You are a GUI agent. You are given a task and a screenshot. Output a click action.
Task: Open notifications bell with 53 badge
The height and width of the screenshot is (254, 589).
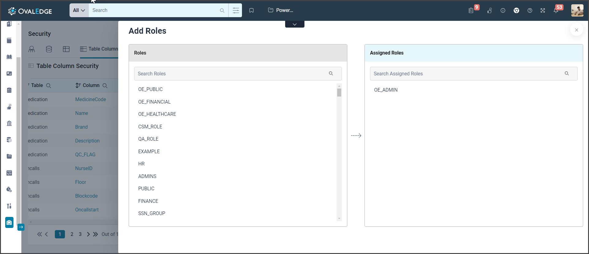coord(556,10)
